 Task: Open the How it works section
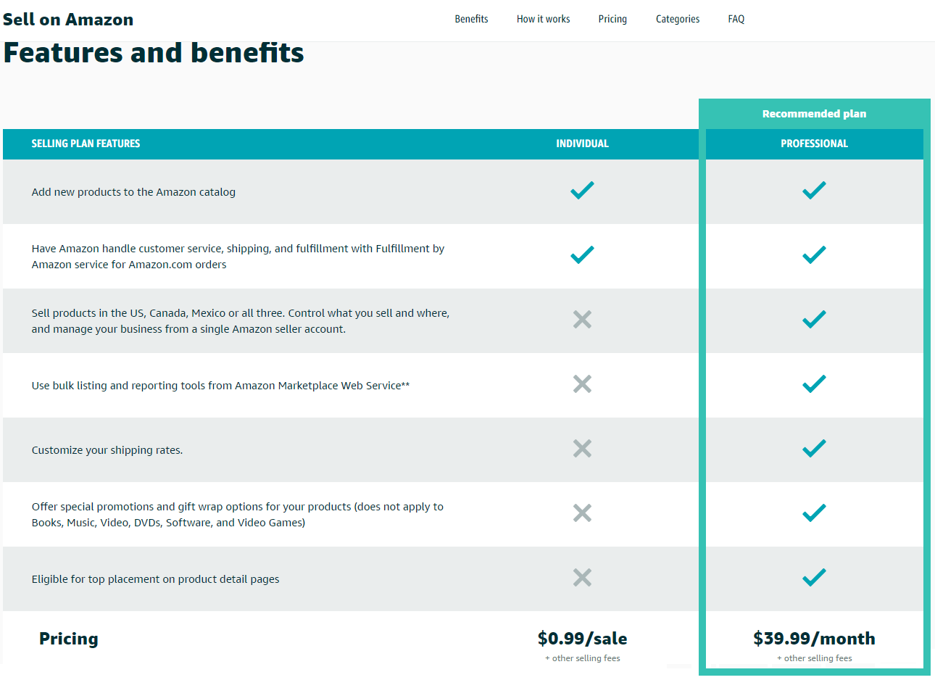pyautogui.click(x=543, y=19)
